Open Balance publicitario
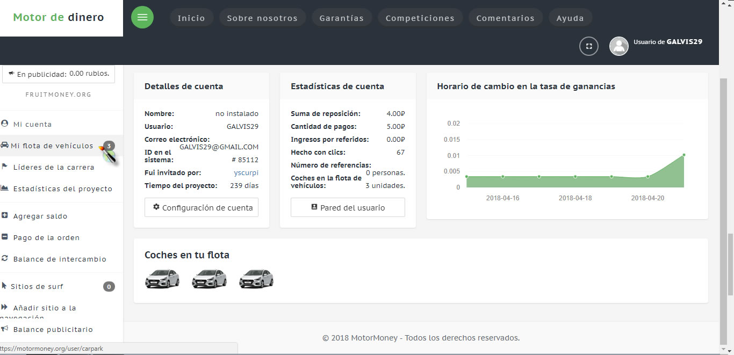 point(53,329)
